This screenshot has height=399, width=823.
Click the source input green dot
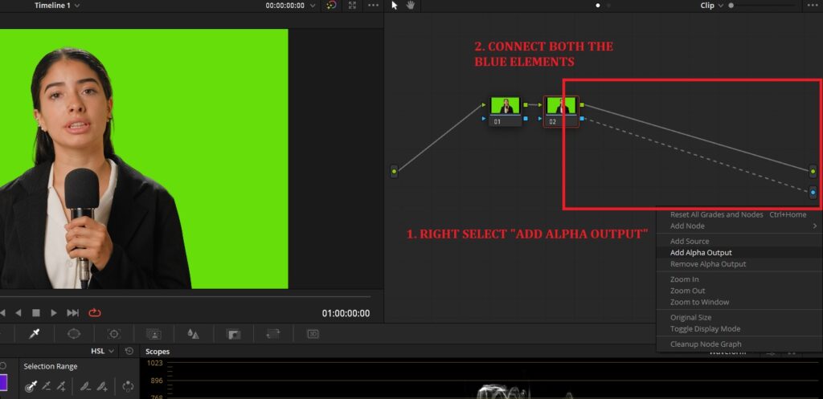click(x=394, y=171)
